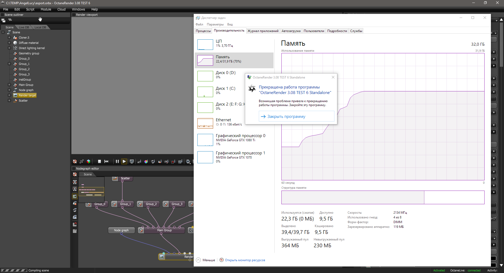Expand the Diffuse material tree item
504x273 pixels.
9,43
